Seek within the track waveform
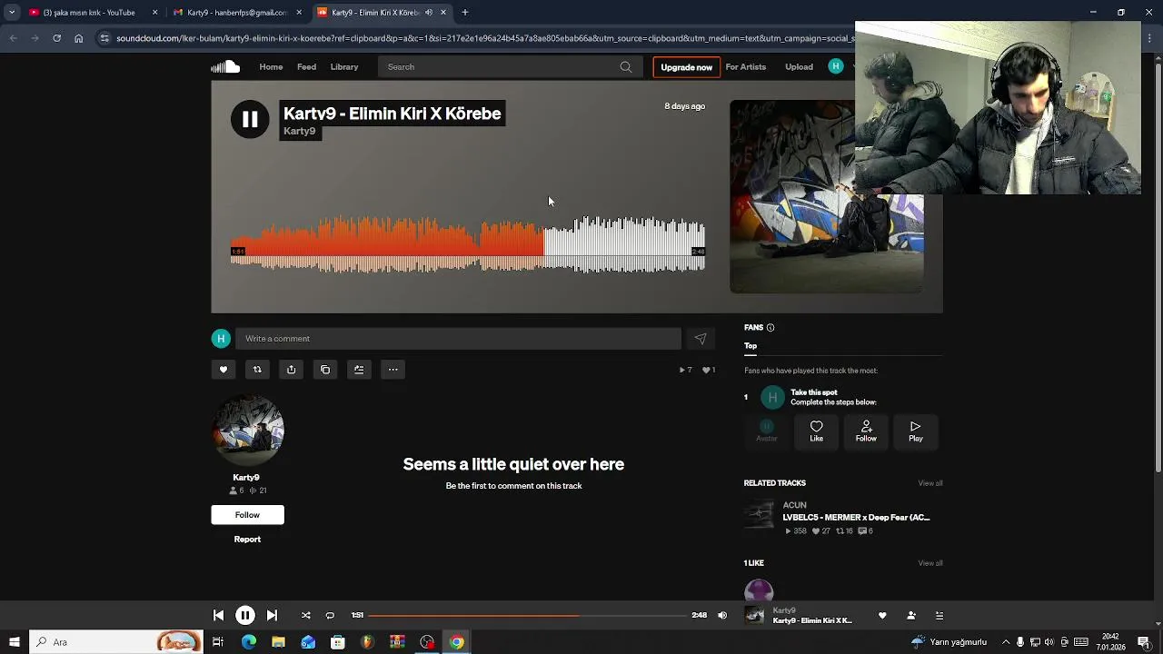This screenshot has width=1163, height=654. click(468, 244)
